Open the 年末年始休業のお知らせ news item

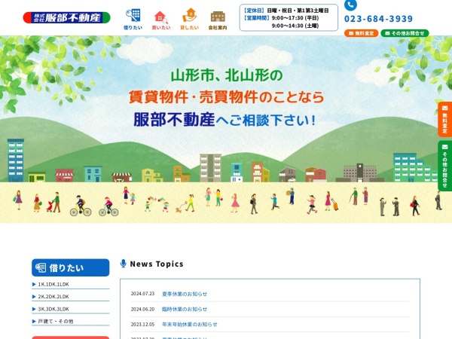coord(190,325)
